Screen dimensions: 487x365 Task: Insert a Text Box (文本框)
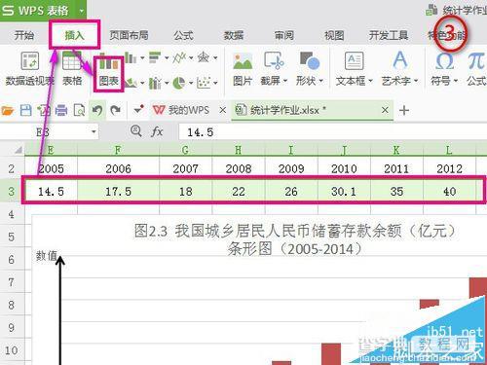[354, 69]
